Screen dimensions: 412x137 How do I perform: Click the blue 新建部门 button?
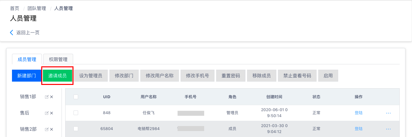coord(27,76)
